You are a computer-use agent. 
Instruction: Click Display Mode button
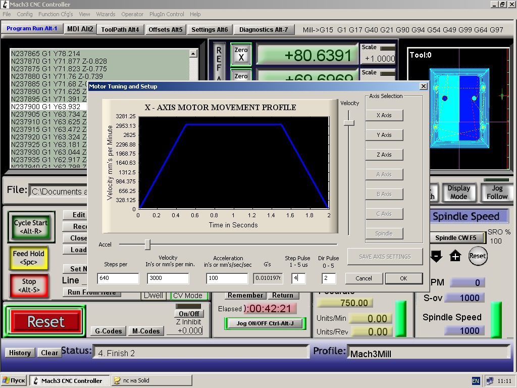(x=458, y=192)
